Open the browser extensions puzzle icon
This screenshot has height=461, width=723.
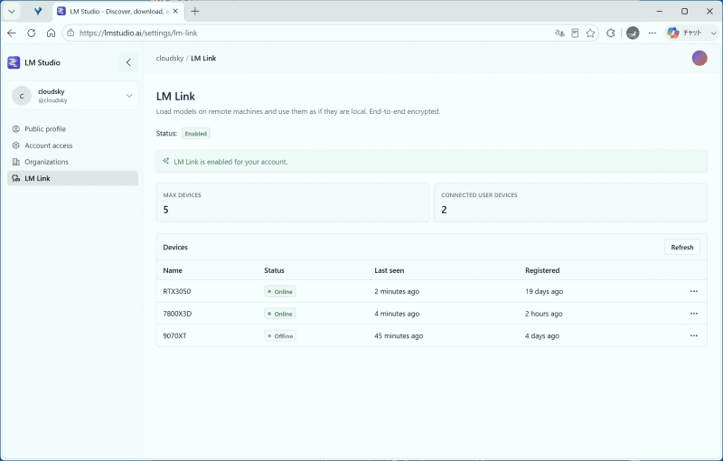(x=611, y=33)
